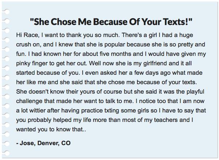Click the name "Jose" in the signature
Image resolution: width=219 pixels, height=160 pixels.
[28, 143]
